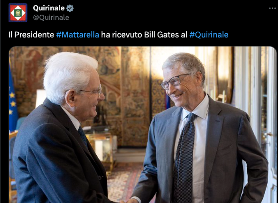Image resolution: width=278 pixels, height=203 pixels.
Task: Click the verified badge beside Quirinale
Action: (x=70, y=8)
